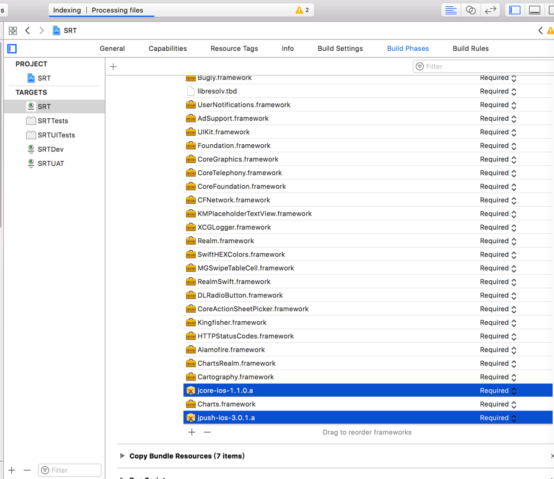Open the related items grid menu
The width and height of the screenshot is (554, 479).
coord(13,31)
